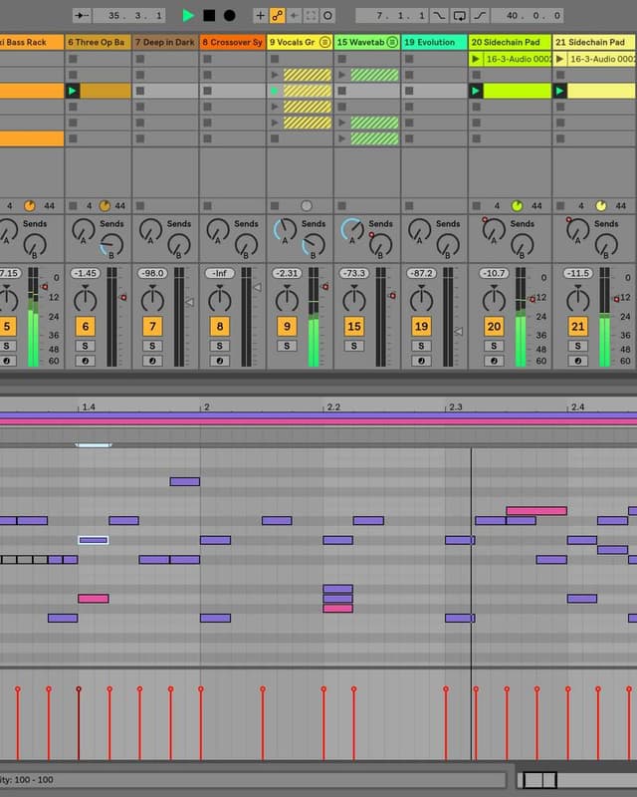
Task: Click track 7 volume fader handle
Action: coord(189,303)
